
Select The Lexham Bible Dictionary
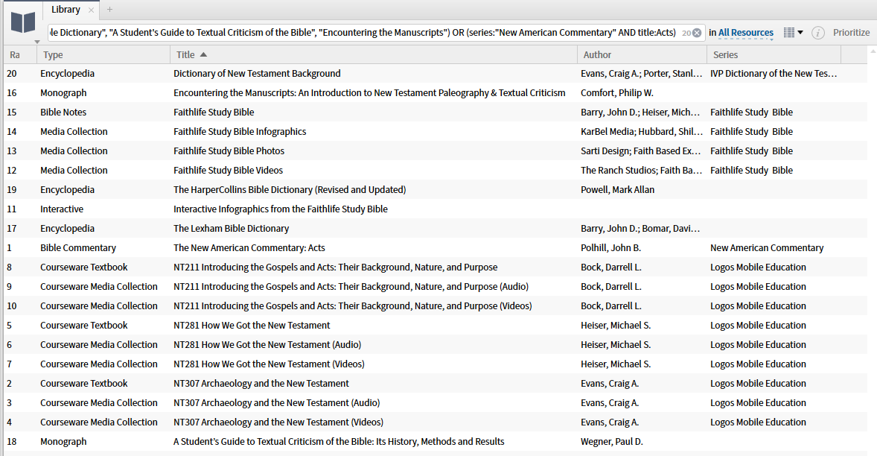(231, 228)
